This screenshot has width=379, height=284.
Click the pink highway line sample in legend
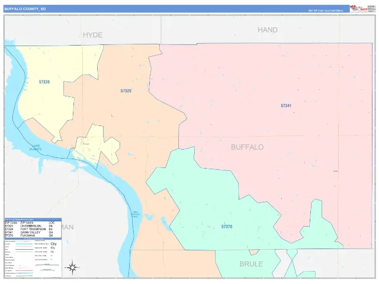pyautogui.click(x=24, y=270)
